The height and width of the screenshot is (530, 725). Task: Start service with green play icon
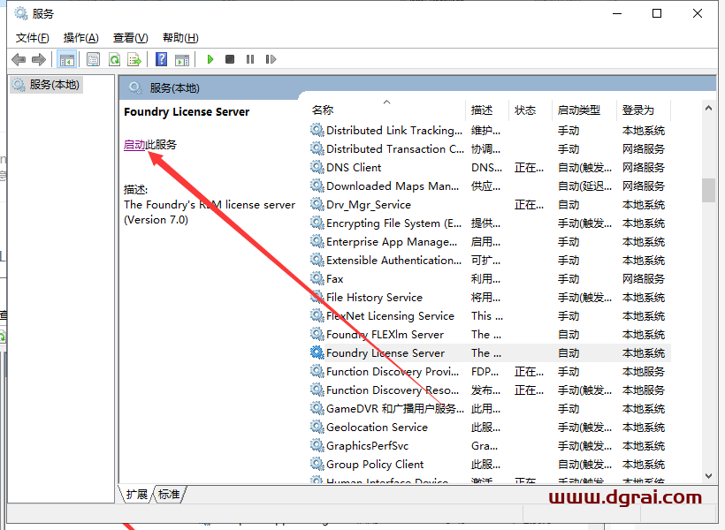(x=210, y=59)
